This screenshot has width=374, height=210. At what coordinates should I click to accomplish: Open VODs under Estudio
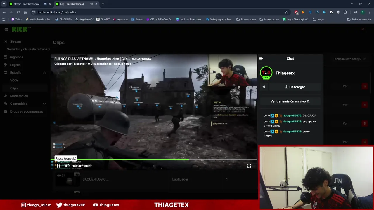(14, 80)
